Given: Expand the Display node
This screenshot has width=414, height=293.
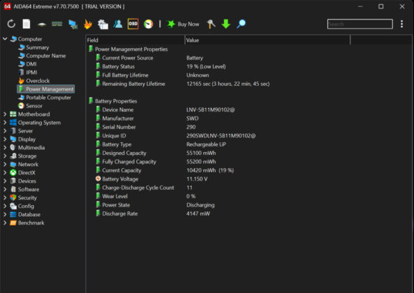Looking at the screenshot, I should pos(5,140).
